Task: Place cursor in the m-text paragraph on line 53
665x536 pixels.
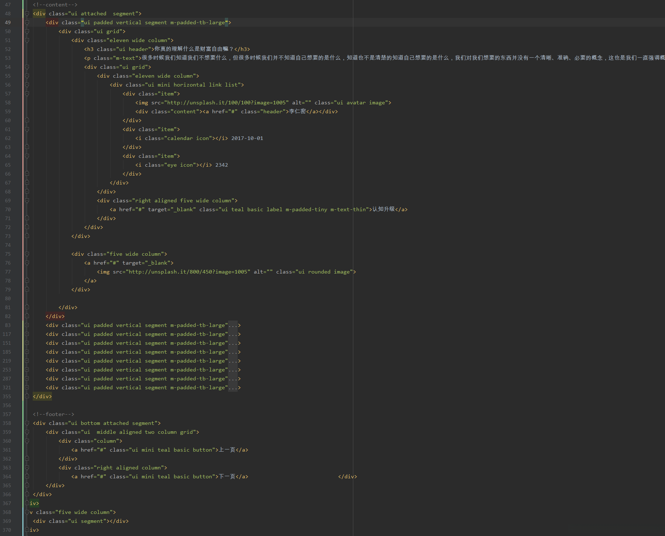Action: click(x=403, y=58)
